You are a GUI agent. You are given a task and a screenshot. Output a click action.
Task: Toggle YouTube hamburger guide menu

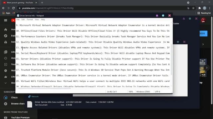tap(6, 20)
